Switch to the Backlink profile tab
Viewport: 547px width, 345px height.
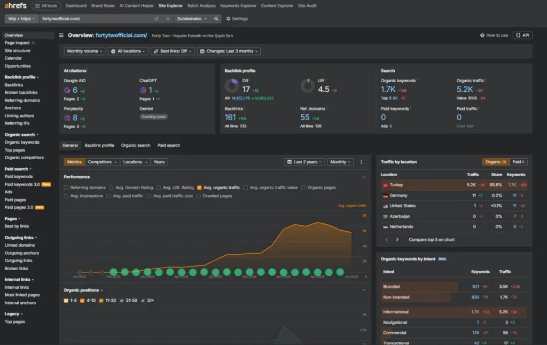click(x=99, y=145)
